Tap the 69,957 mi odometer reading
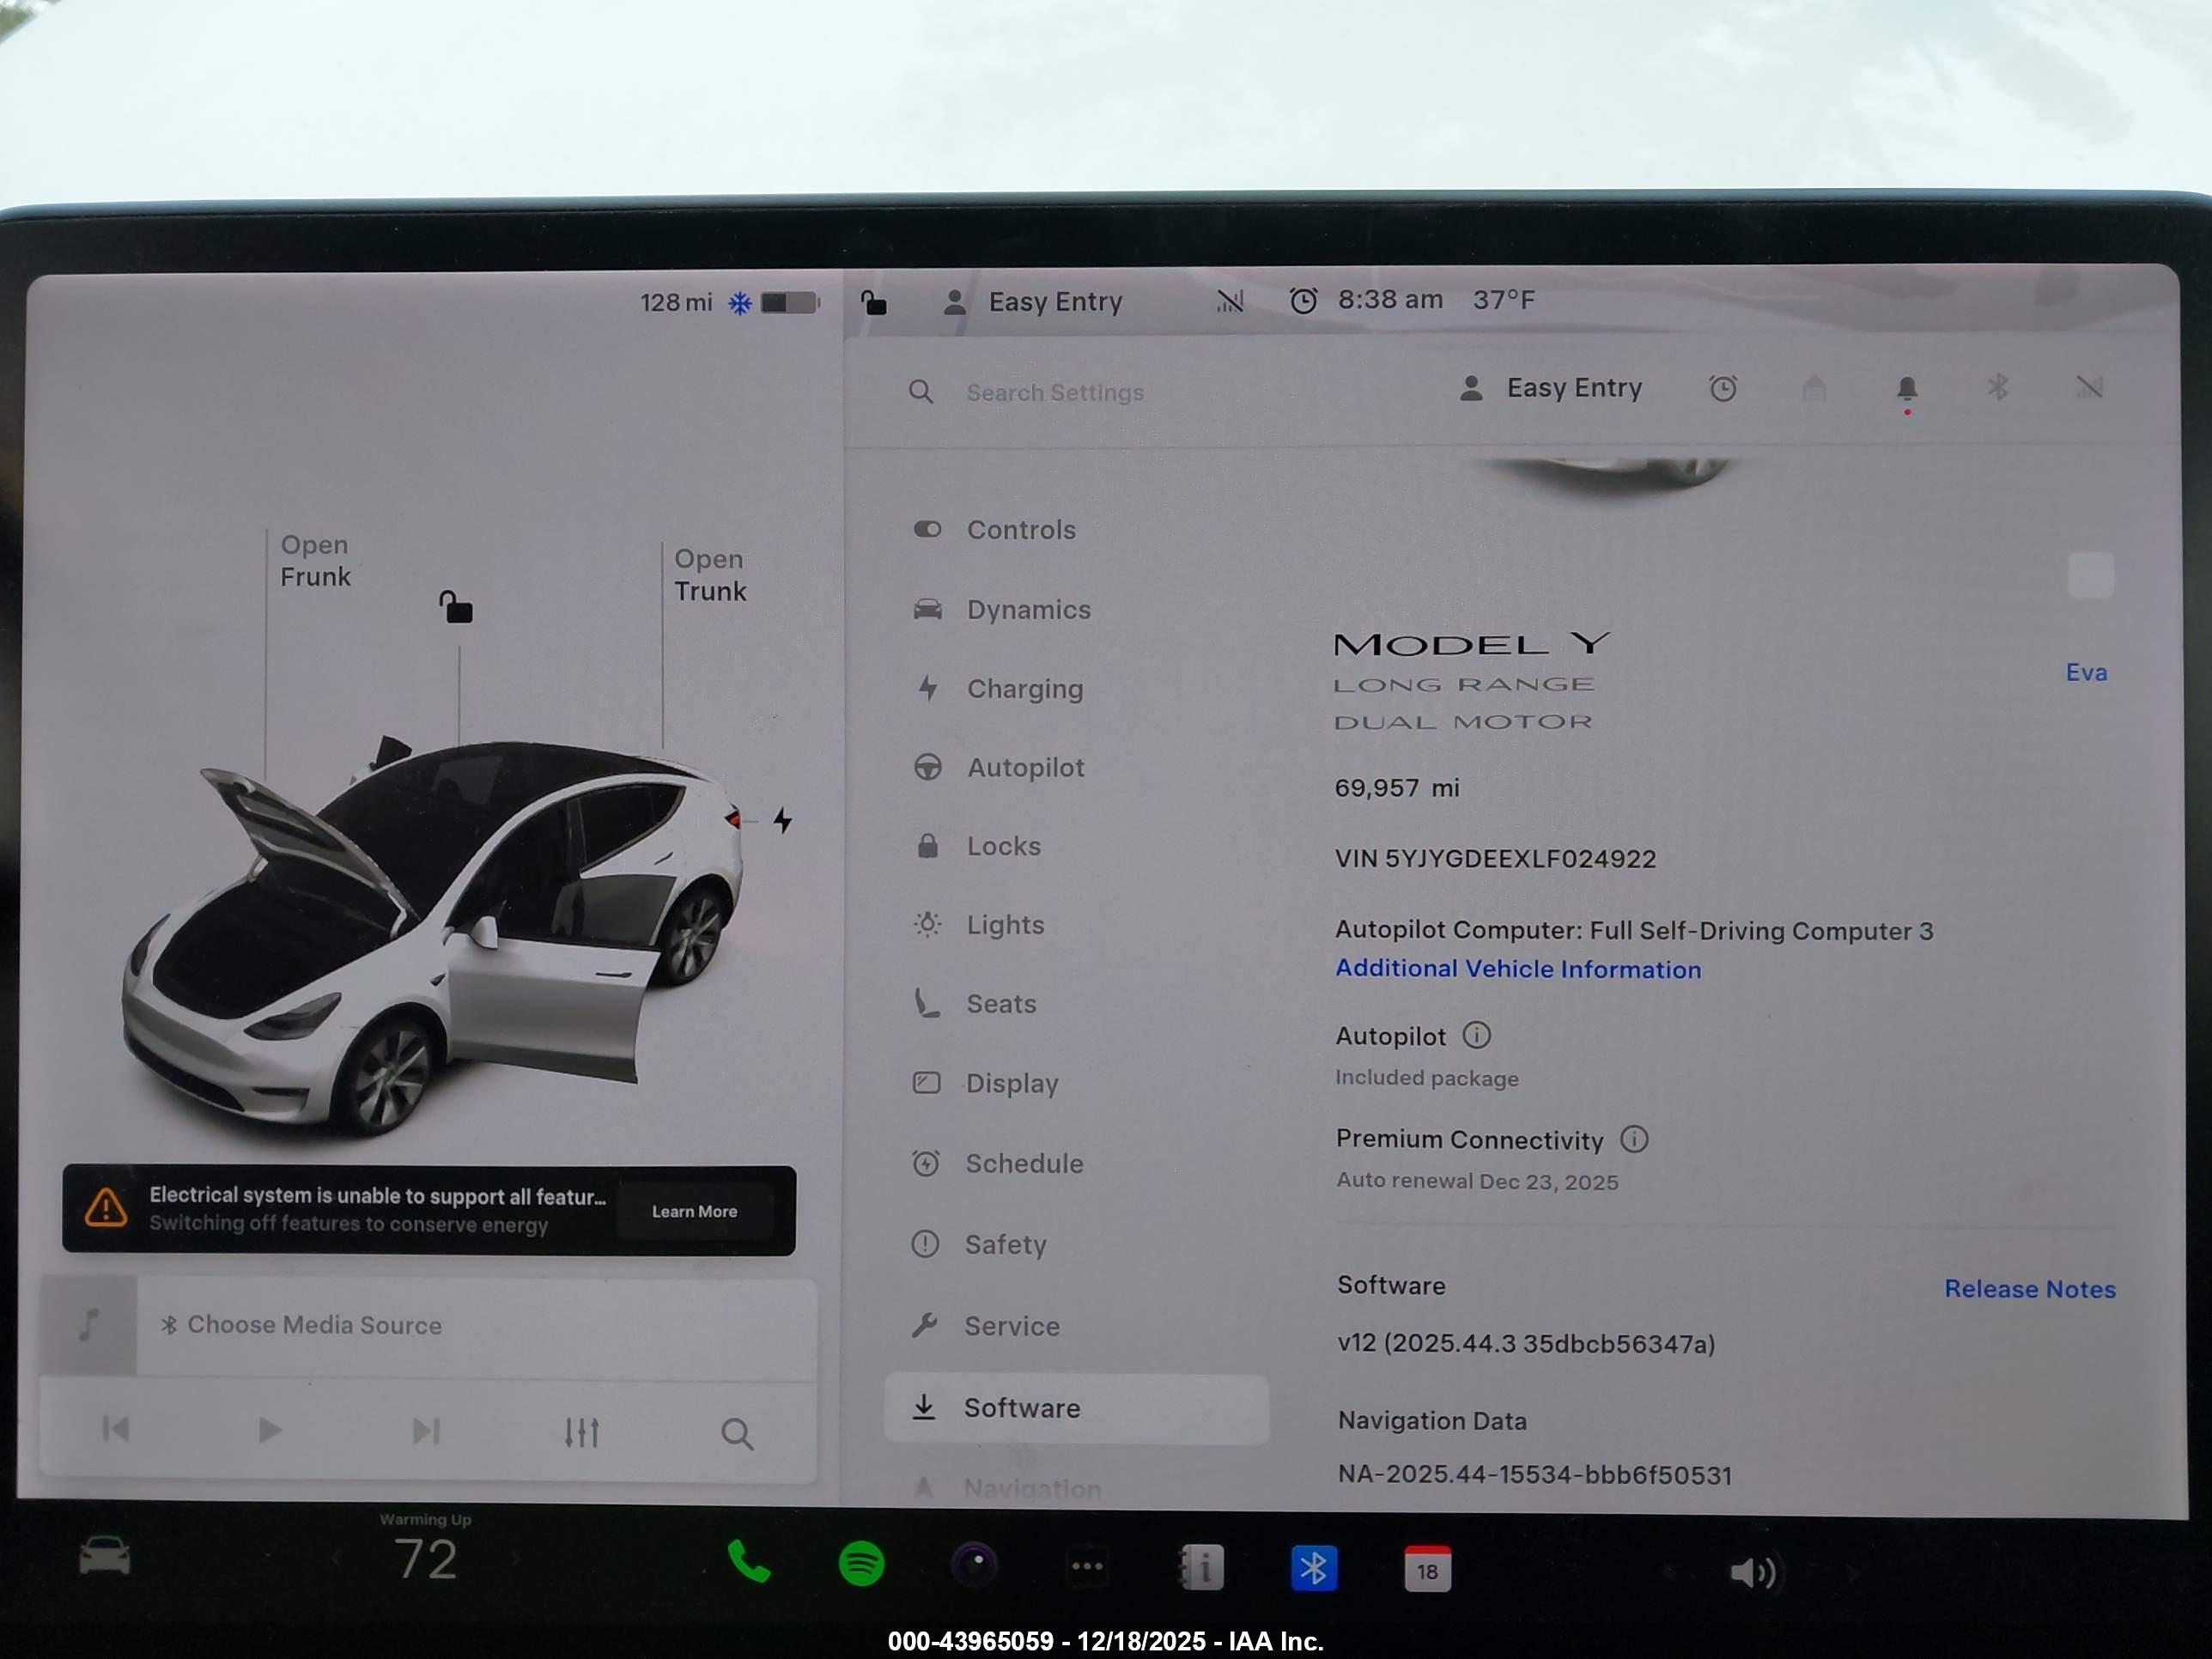This screenshot has width=2212, height=1659. click(x=1397, y=788)
